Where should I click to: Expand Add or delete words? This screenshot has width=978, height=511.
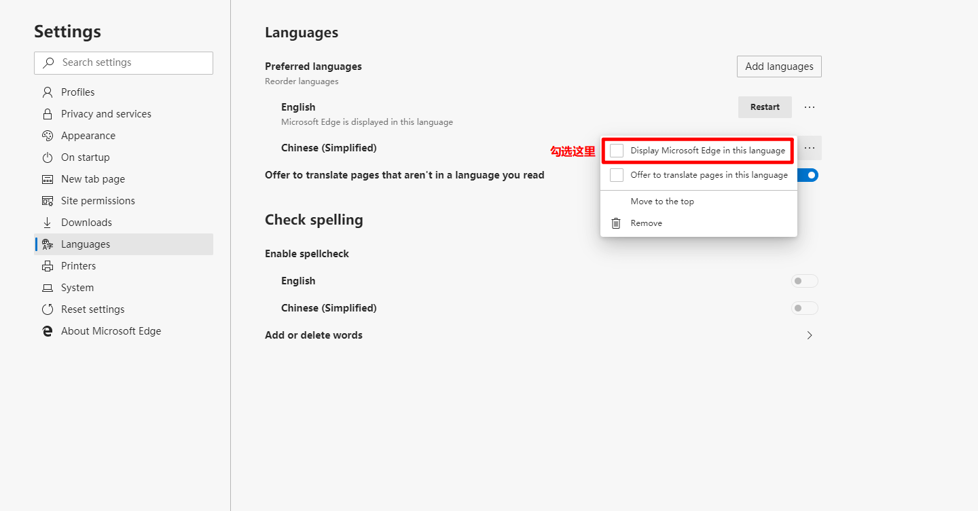pyautogui.click(x=809, y=335)
